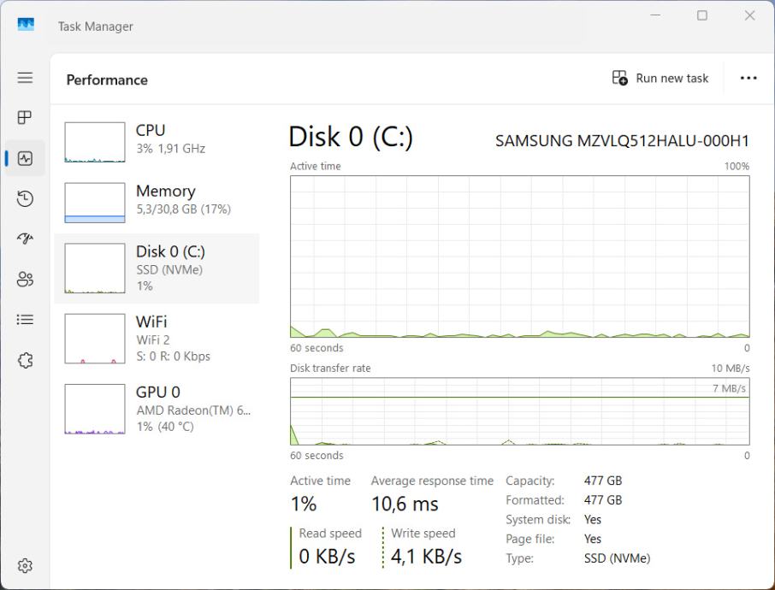This screenshot has height=590, width=775.
Task: Click the Disk transfer rate graph
Action: point(519,411)
